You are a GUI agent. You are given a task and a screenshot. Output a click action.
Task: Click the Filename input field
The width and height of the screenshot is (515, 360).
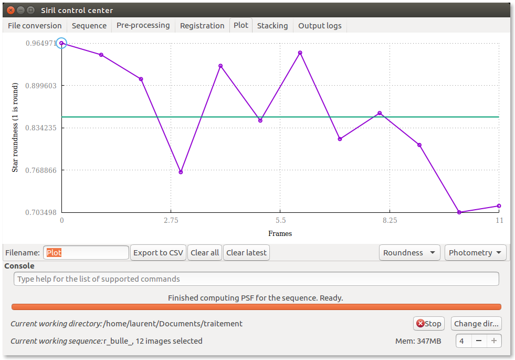(86, 253)
